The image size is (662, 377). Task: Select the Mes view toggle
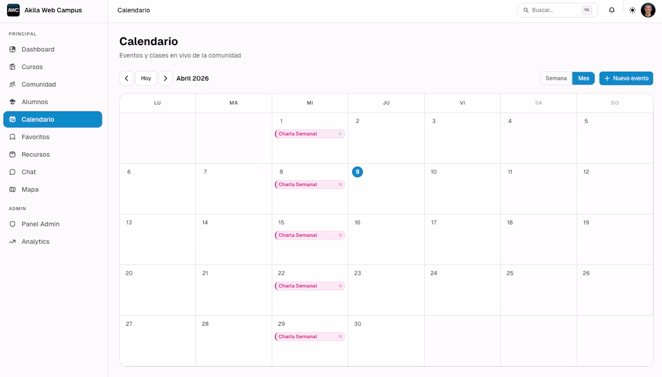tap(583, 78)
